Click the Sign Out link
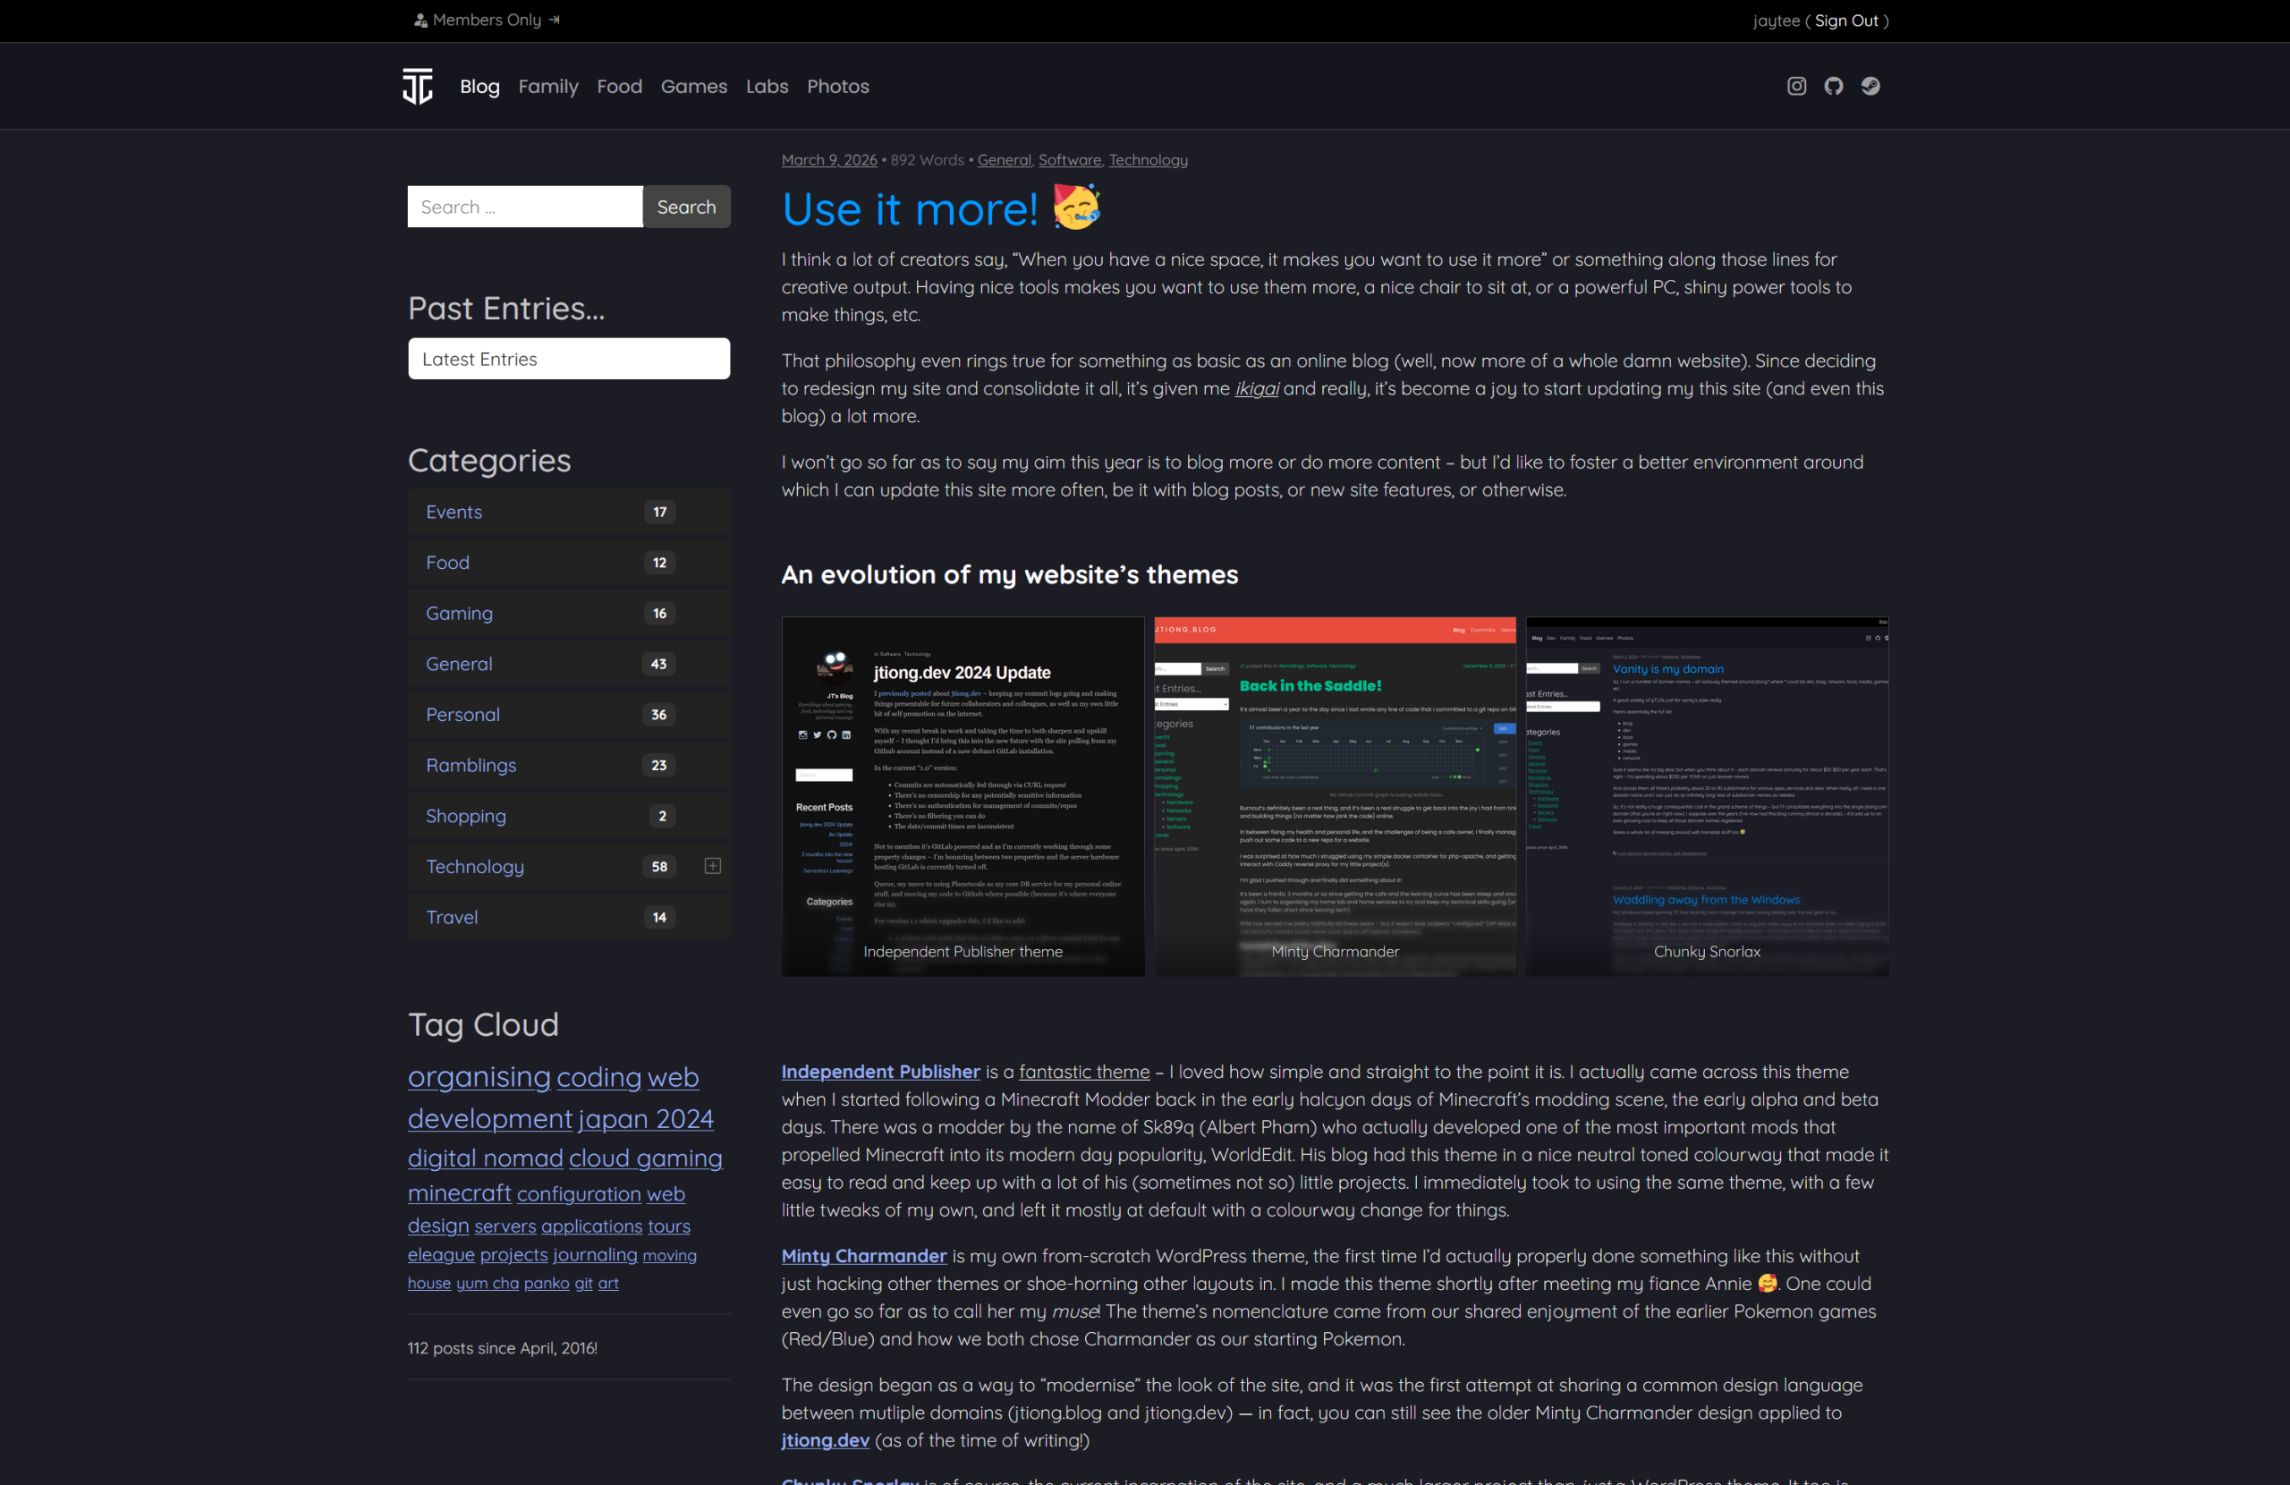The width and height of the screenshot is (2290, 1485). [x=1845, y=21]
